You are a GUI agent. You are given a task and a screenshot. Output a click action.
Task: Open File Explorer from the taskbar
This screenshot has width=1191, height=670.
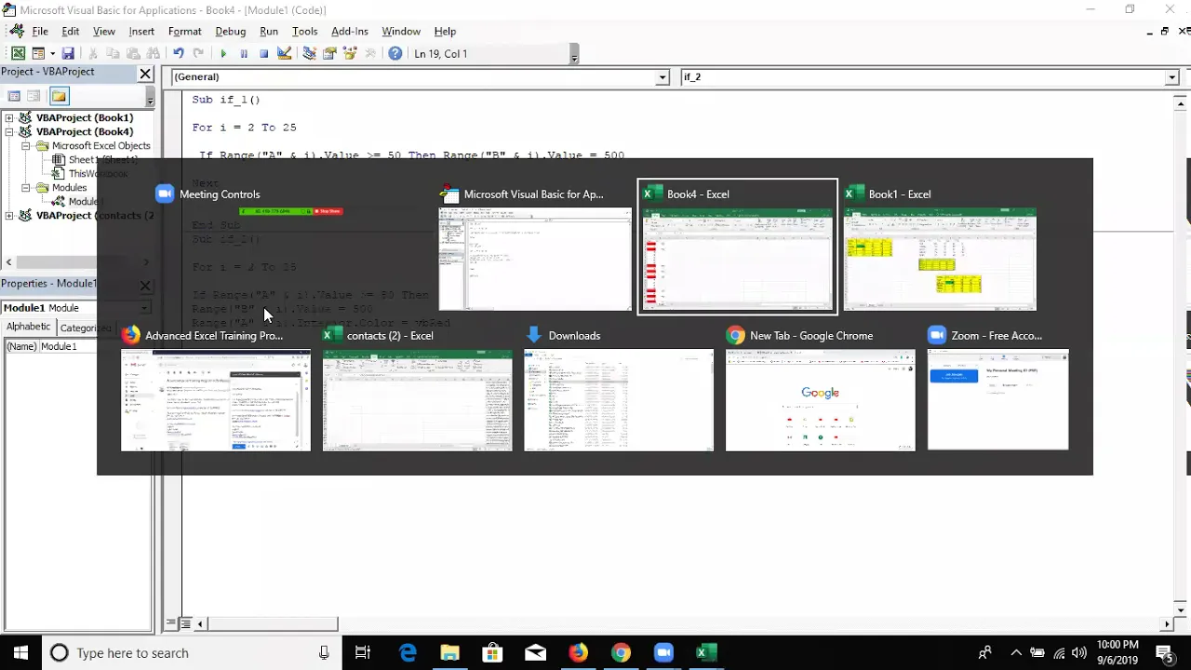coord(450,653)
